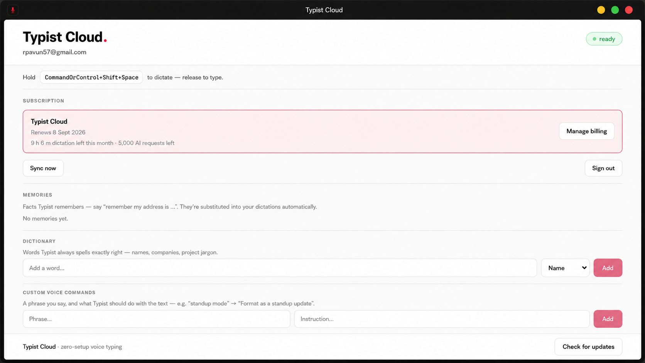The image size is (645, 363).
Task: Click the zero-setup voice typing footer text
Action: pos(91,347)
